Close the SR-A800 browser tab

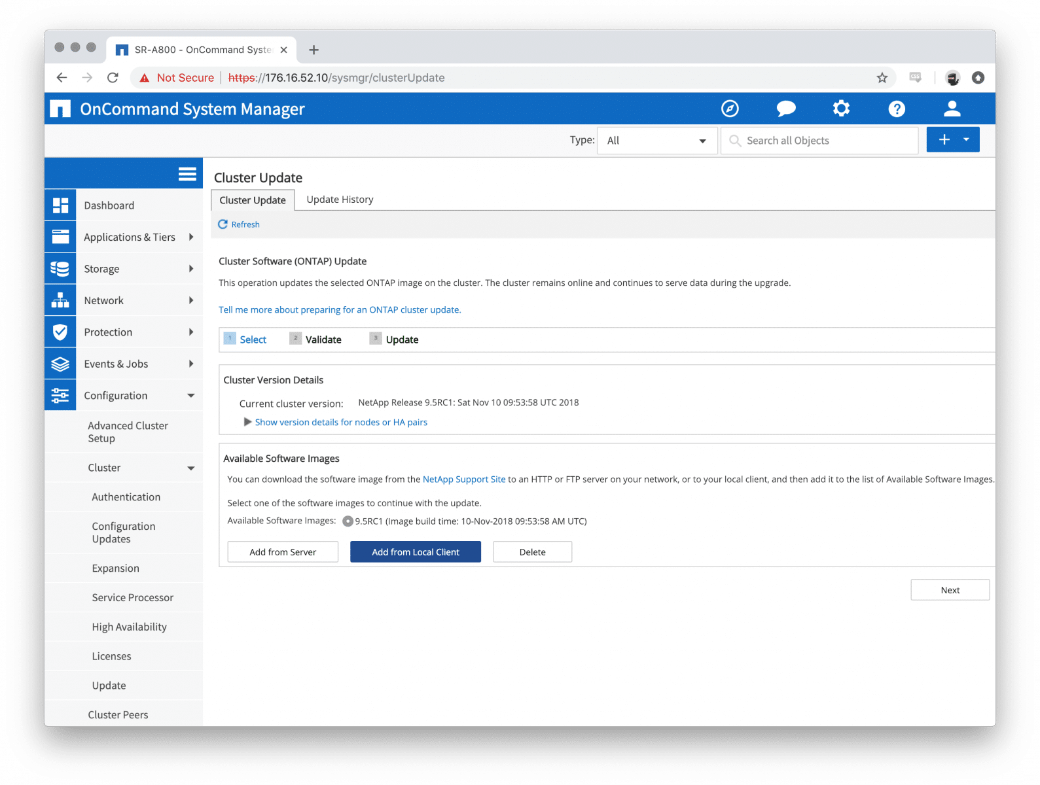(283, 50)
